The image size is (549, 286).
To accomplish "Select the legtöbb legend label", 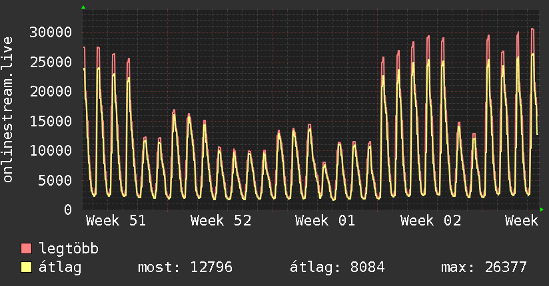I will point(69,249).
